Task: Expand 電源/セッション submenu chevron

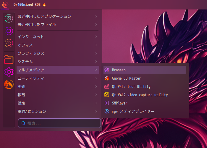Action: pos(96,111)
